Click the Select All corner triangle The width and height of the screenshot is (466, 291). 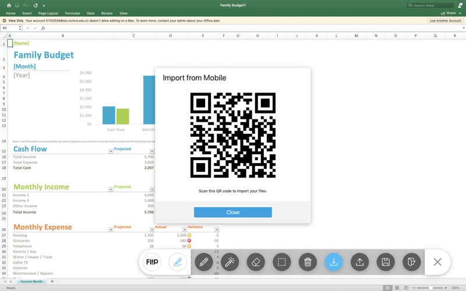pyautogui.click(x=4, y=36)
